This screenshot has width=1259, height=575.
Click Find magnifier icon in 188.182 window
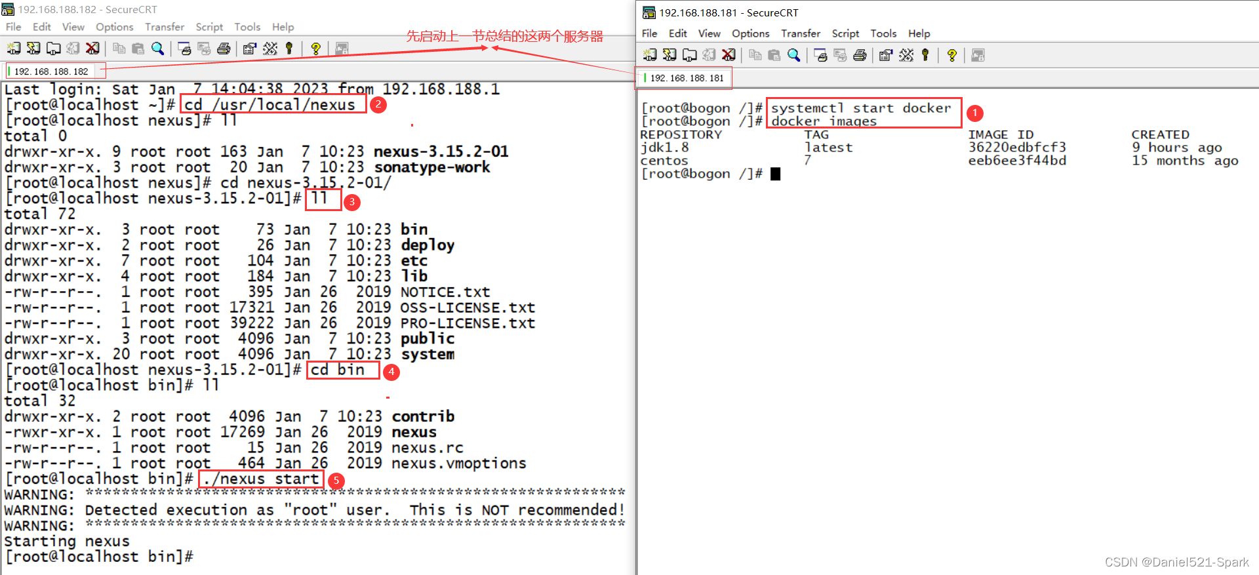click(x=157, y=48)
